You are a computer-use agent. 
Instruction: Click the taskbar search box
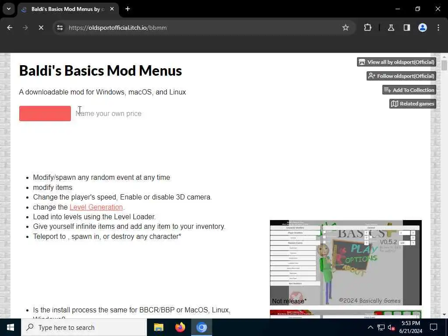(84, 327)
